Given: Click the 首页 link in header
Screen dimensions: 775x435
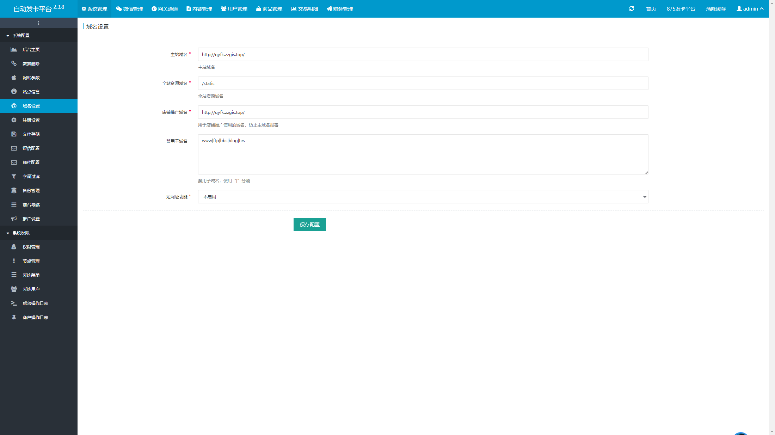Looking at the screenshot, I should pyautogui.click(x=651, y=8).
